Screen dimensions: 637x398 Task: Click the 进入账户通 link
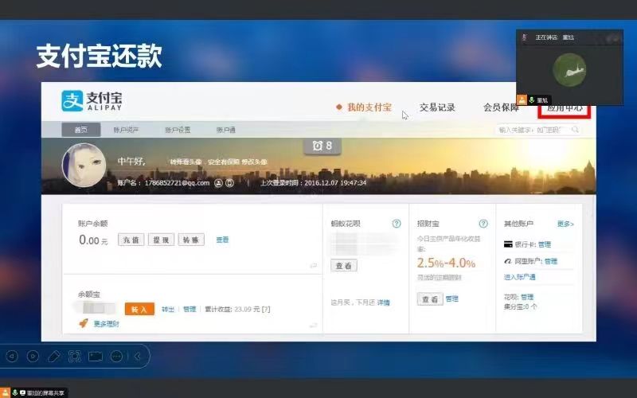pyautogui.click(x=520, y=277)
